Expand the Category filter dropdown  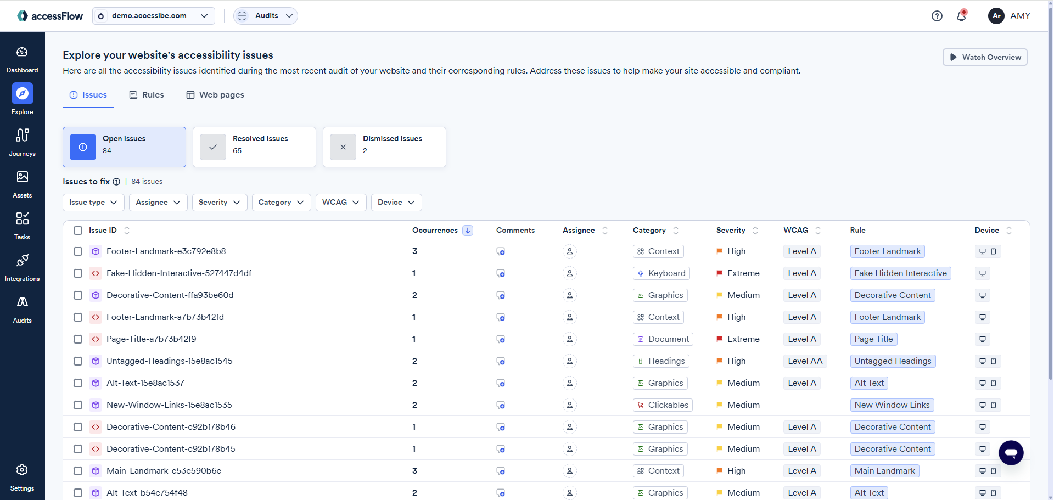tap(282, 203)
